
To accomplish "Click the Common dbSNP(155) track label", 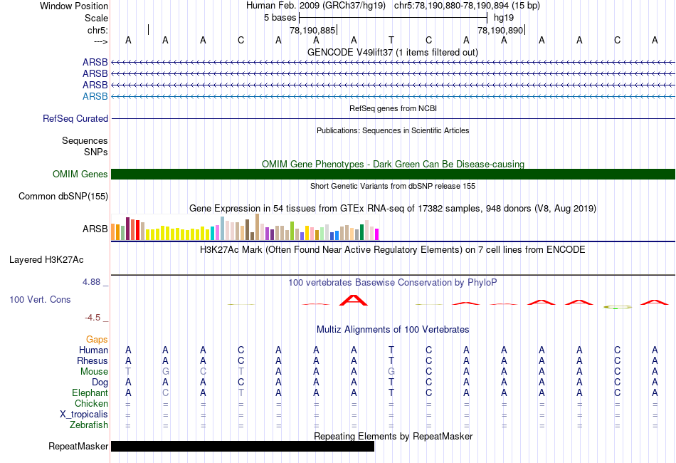I will (63, 197).
